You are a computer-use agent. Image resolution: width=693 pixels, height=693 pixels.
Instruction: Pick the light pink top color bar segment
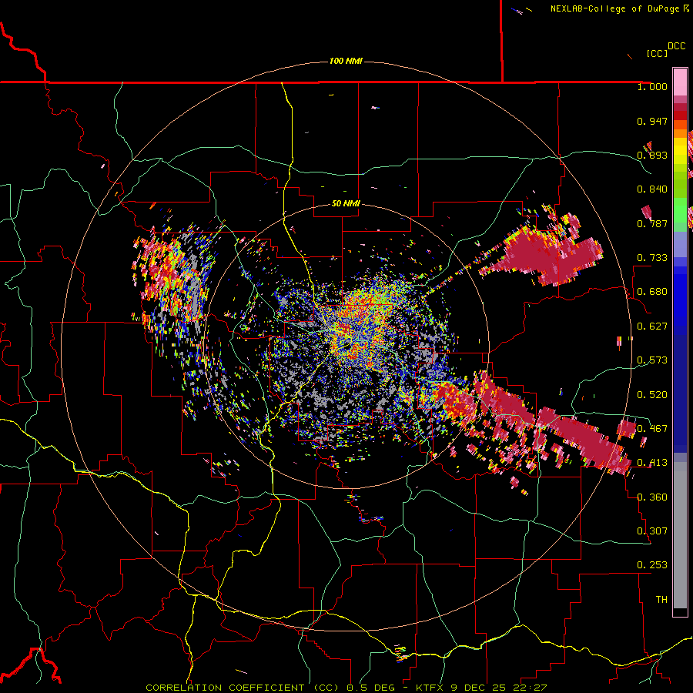pyautogui.click(x=680, y=82)
